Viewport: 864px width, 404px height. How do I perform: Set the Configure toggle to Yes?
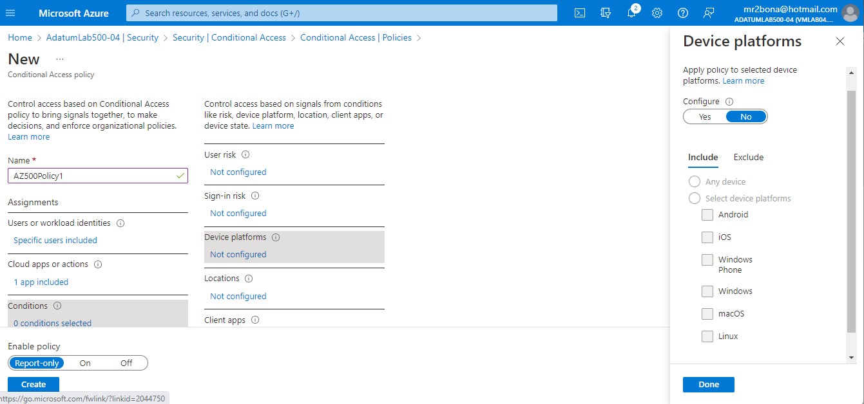[x=704, y=116]
